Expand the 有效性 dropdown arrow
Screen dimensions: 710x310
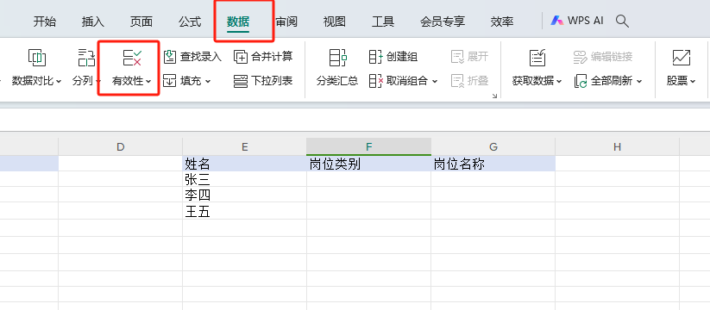(148, 82)
